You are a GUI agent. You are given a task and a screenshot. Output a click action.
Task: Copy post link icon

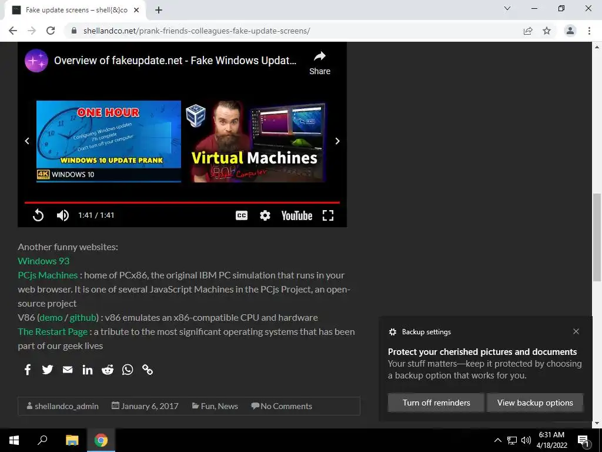(148, 370)
